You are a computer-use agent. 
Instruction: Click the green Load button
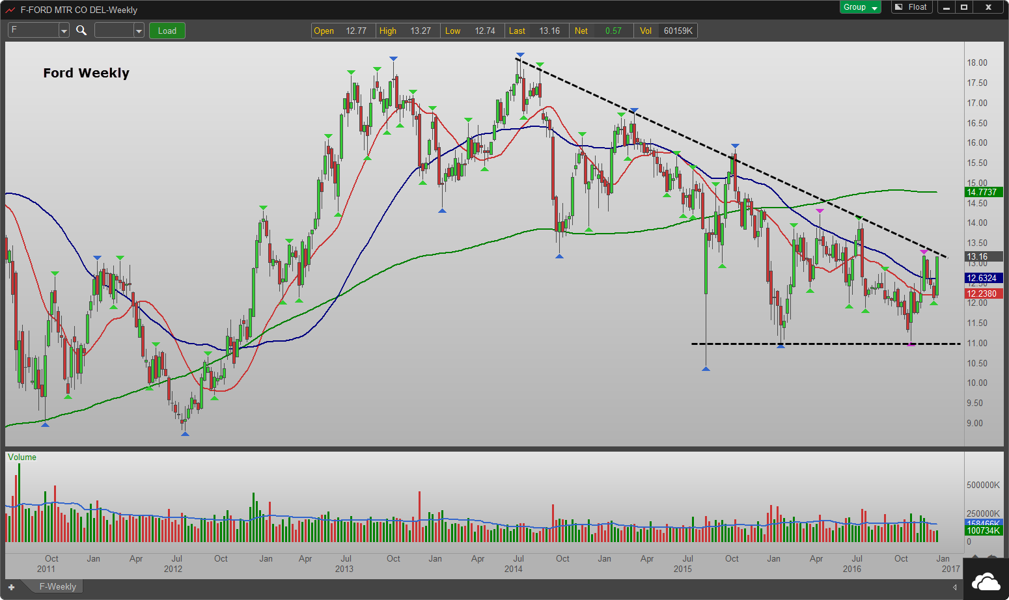(x=167, y=31)
